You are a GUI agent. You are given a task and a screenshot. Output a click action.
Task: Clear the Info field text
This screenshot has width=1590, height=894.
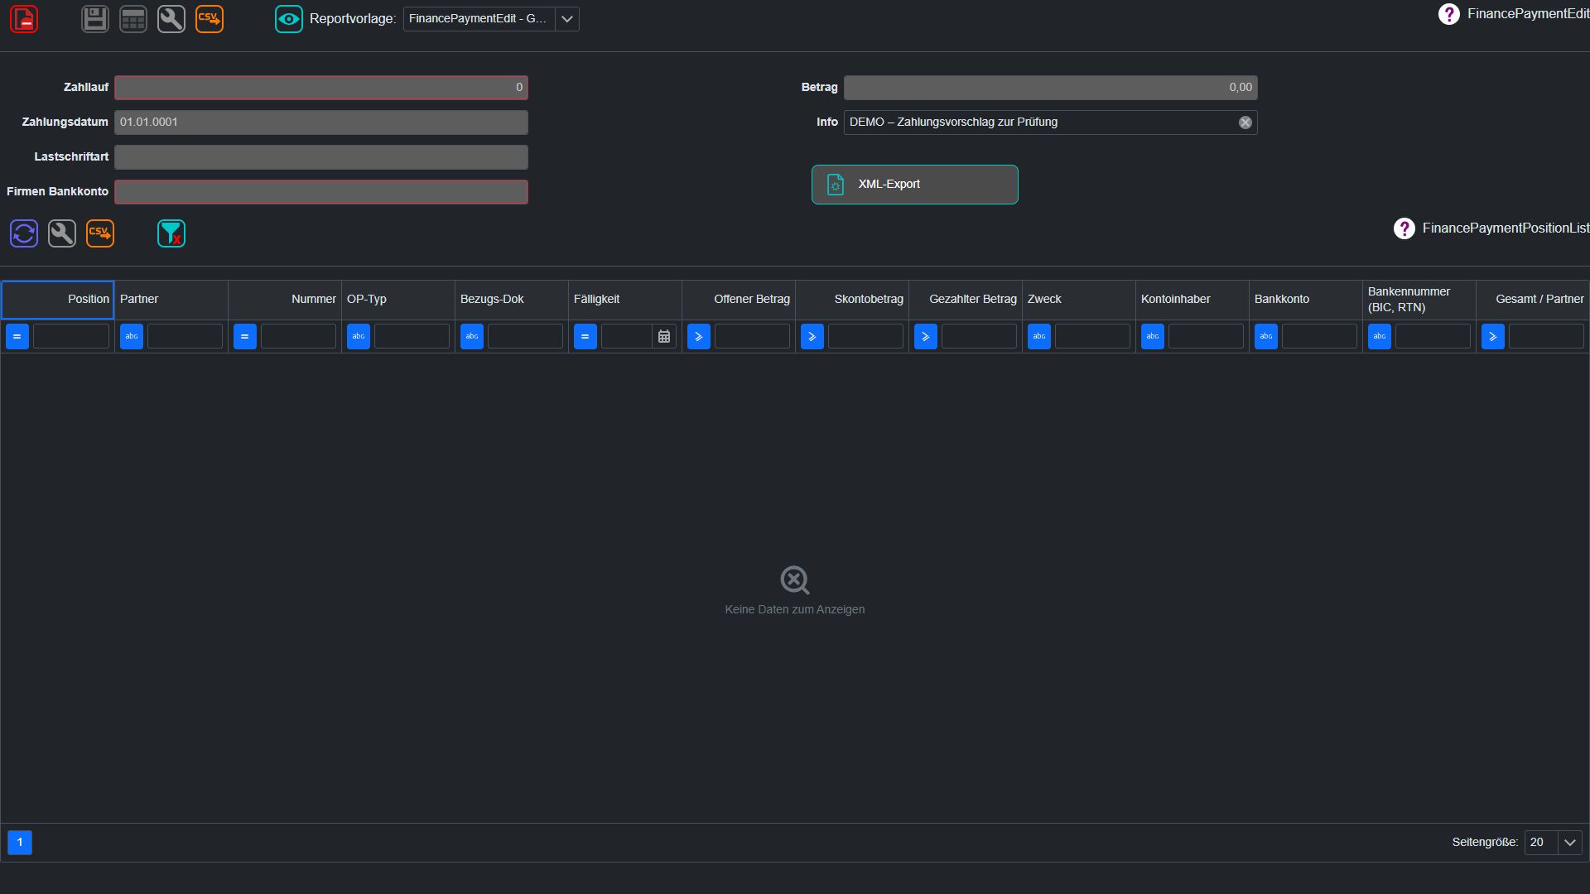1245,123
